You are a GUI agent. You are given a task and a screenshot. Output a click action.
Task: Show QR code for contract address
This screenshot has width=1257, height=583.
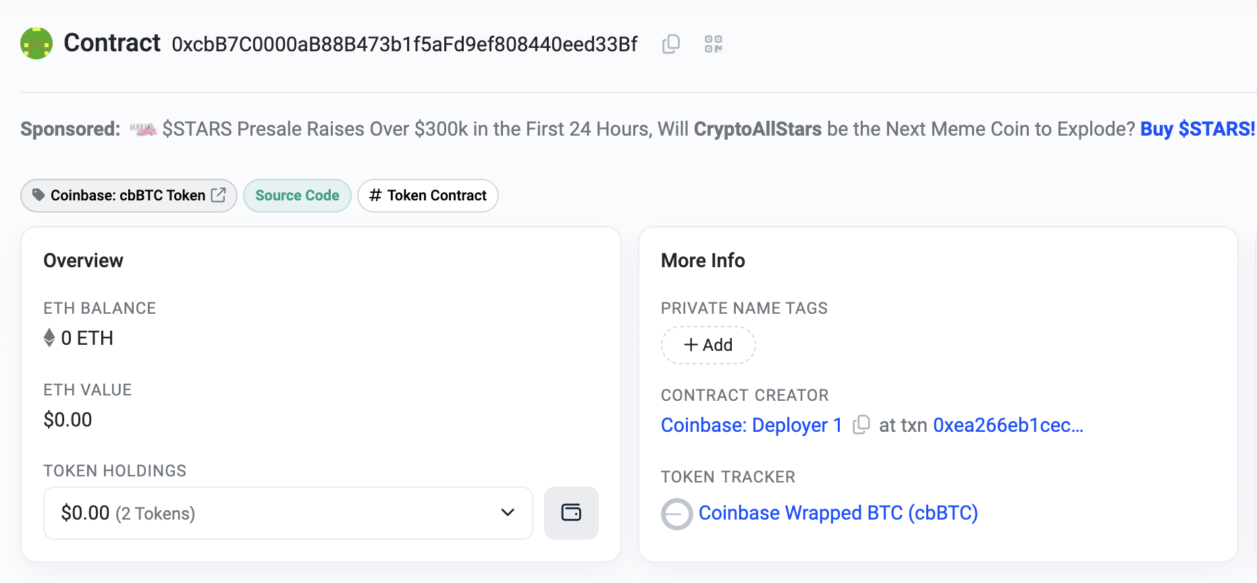click(x=714, y=45)
